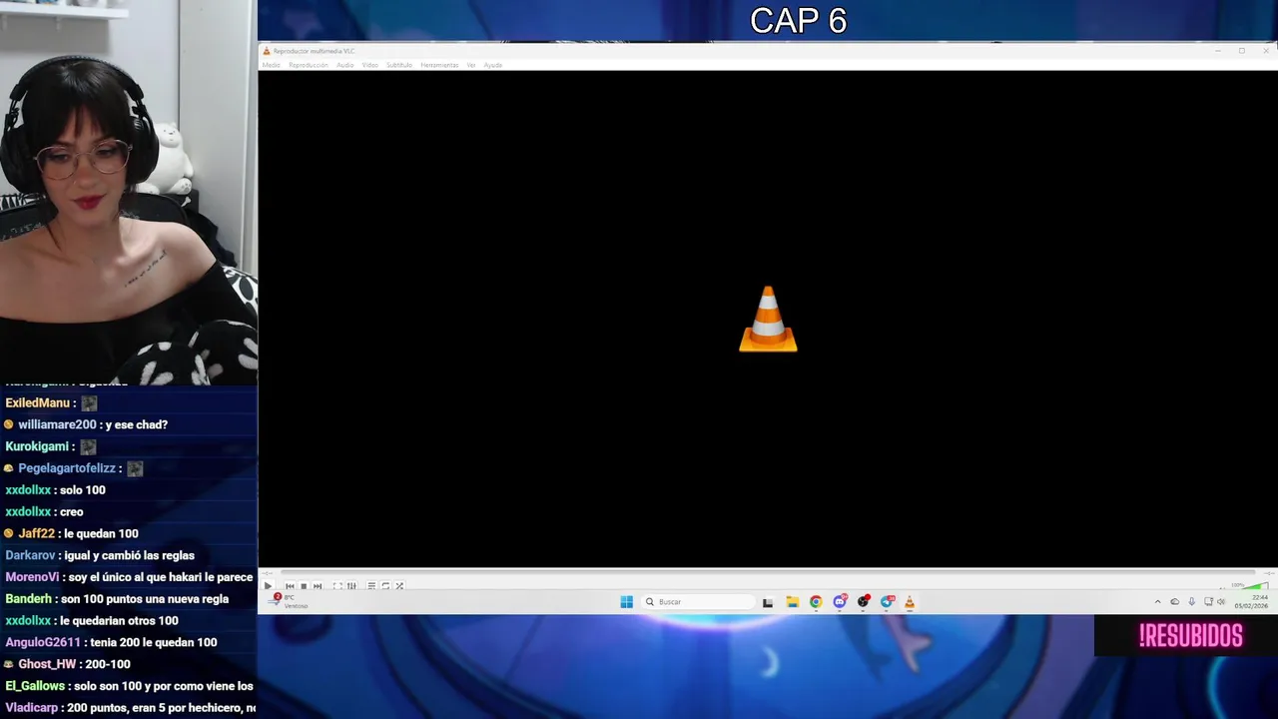Click the VLC taskbar icon
The height and width of the screenshot is (719, 1278).
click(910, 602)
